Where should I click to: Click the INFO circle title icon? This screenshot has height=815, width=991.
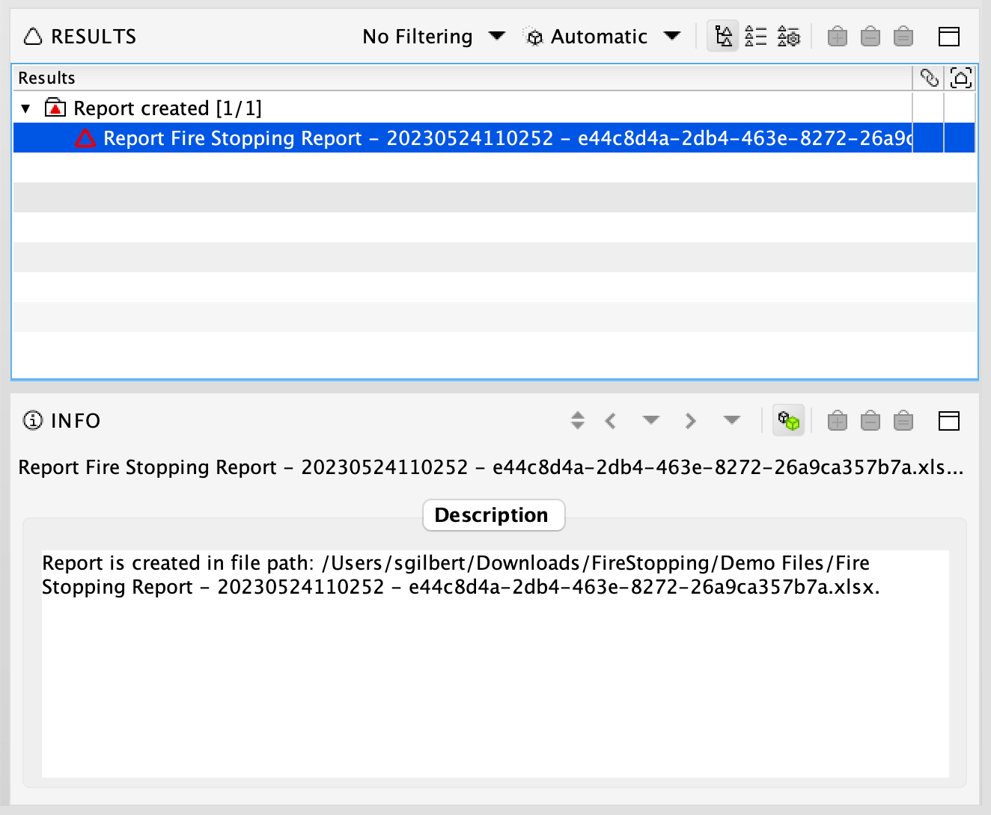(33, 420)
